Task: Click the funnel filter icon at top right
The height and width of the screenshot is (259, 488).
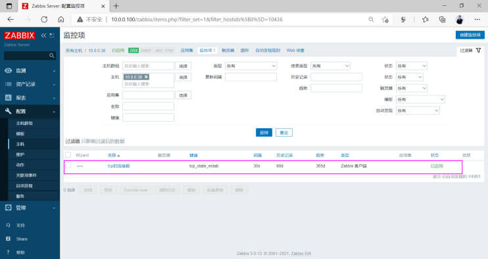Action: [x=478, y=51]
